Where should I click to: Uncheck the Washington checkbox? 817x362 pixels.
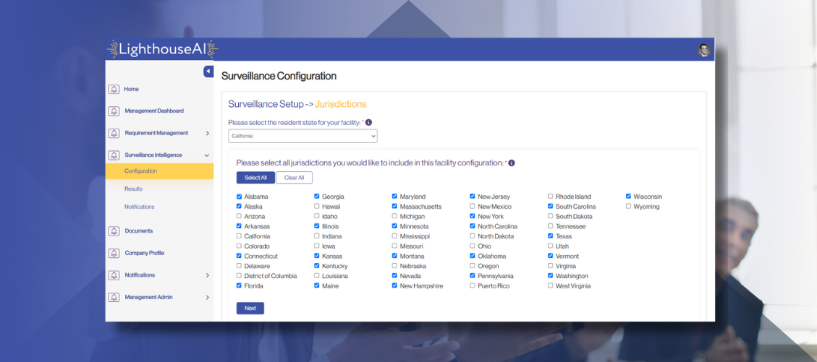(550, 276)
